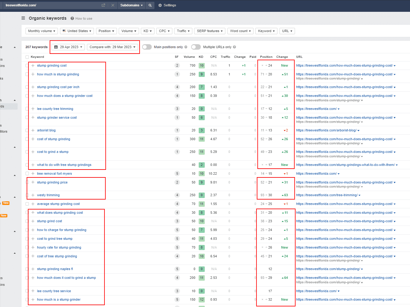Screen dimensions: 410x307
Task: Open the Monthly volume dropdown
Action: pos(41,31)
